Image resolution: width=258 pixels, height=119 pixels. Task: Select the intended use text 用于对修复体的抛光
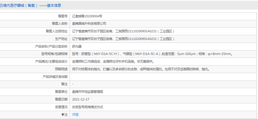point(141,69)
